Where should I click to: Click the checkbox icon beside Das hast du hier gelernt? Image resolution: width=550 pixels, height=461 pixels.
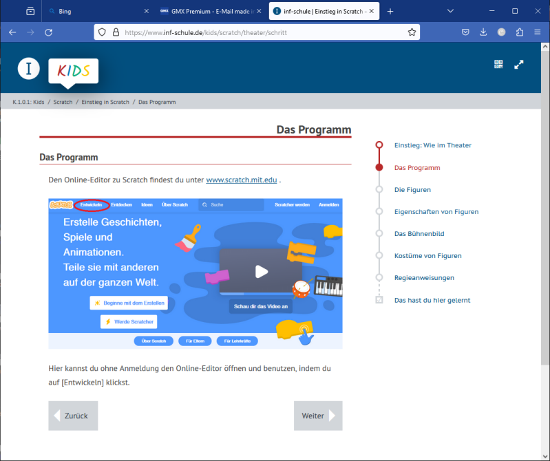(379, 300)
